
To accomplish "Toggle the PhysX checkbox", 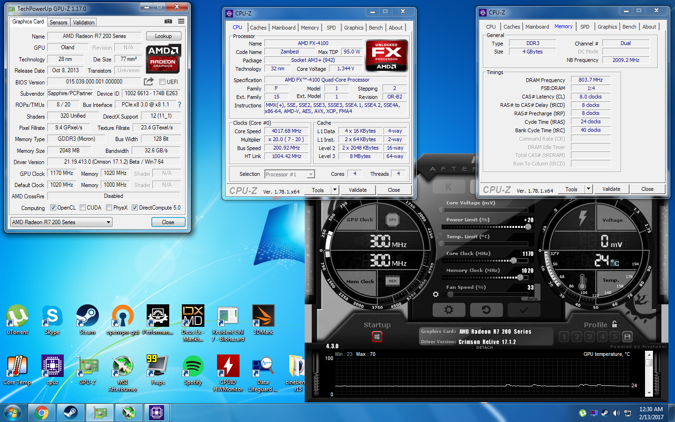I will [x=109, y=208].
